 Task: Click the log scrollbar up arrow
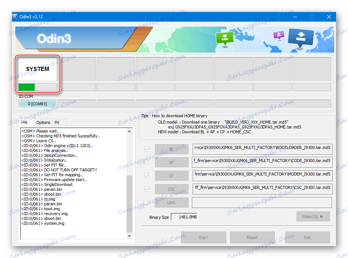pos(130,131)
